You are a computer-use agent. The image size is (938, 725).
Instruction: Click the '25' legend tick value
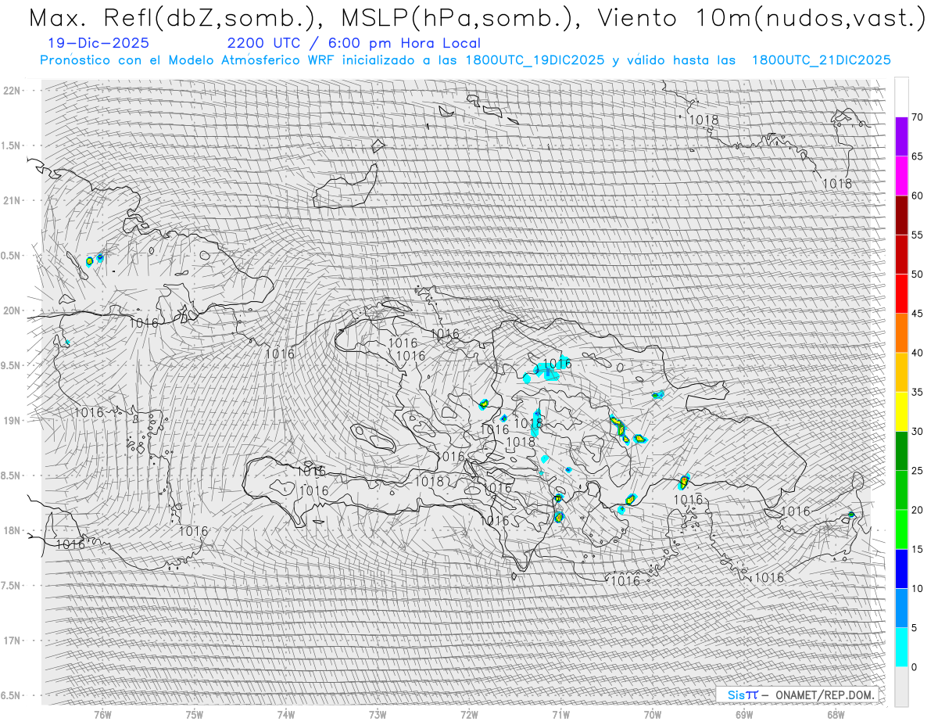click(918, 470)
